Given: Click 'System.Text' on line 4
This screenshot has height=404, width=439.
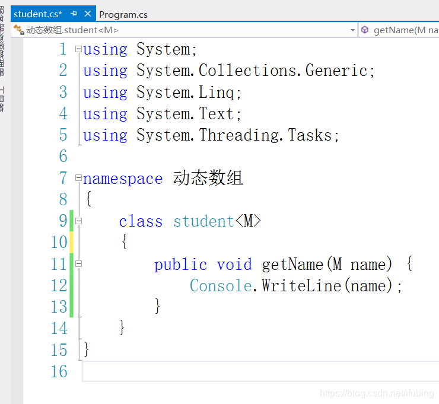Looking at the screenshot, I should click(185, 114).
